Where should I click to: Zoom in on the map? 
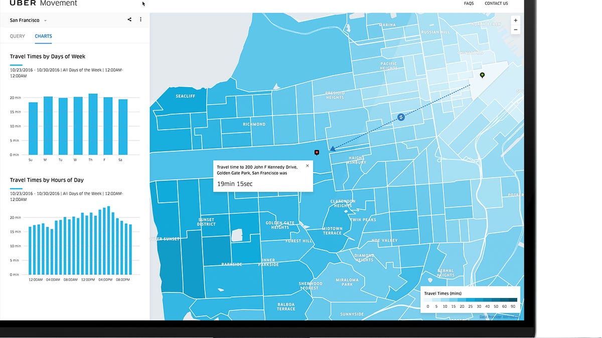[x=515, y=21]
